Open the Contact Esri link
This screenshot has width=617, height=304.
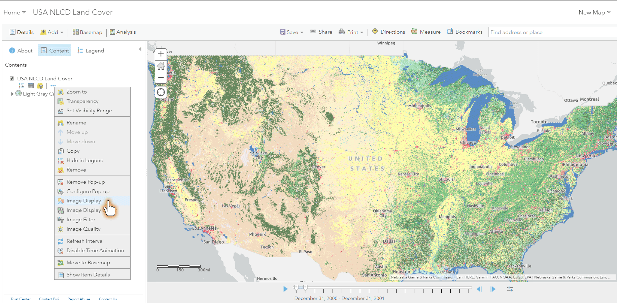[x=49, y=299]
